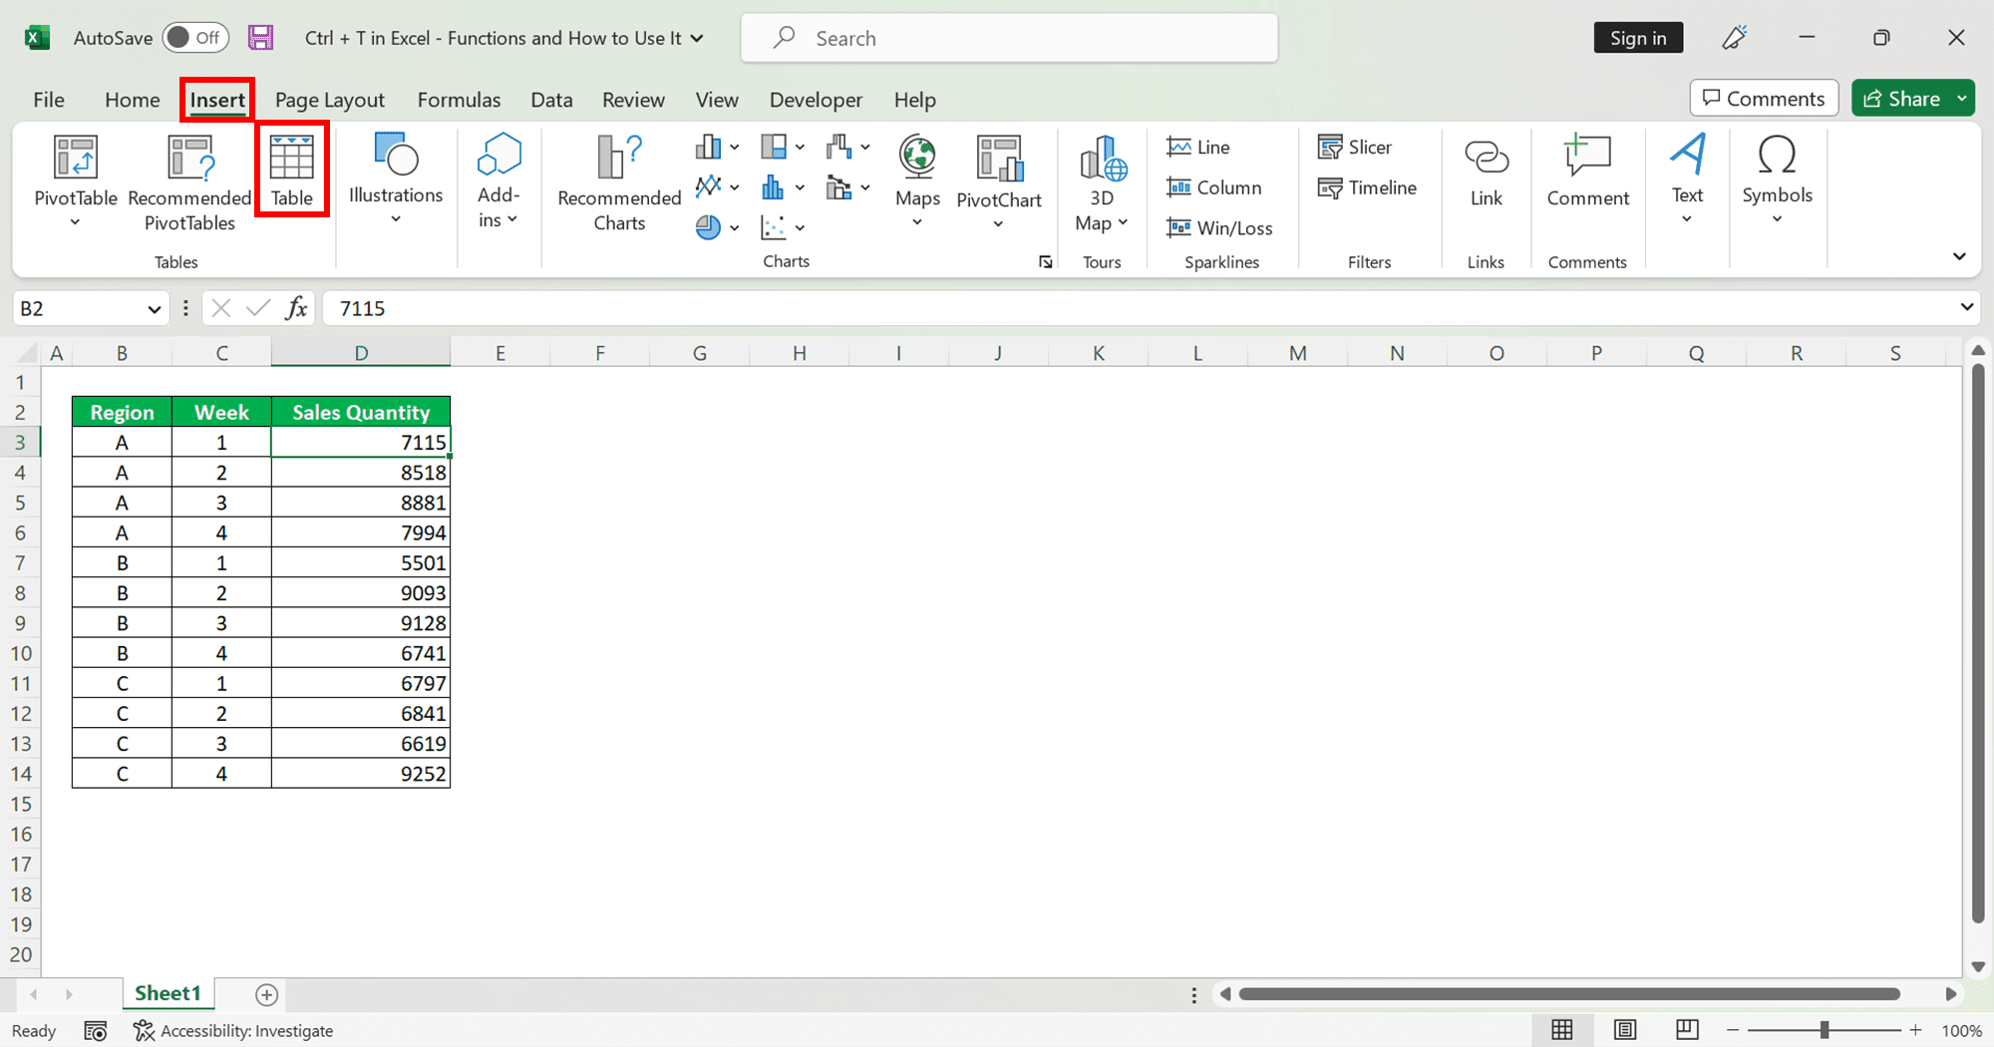This screenshot has height=1047, width=1994.
Task: Click the PivotTable icon
Action: (76, 158)
